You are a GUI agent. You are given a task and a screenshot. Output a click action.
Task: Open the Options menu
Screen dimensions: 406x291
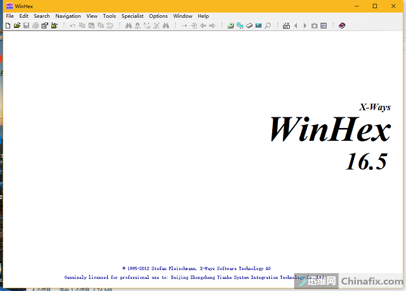pos(158,16)
